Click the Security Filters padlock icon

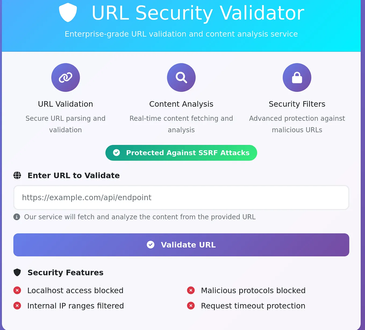(x=297, y=77)
